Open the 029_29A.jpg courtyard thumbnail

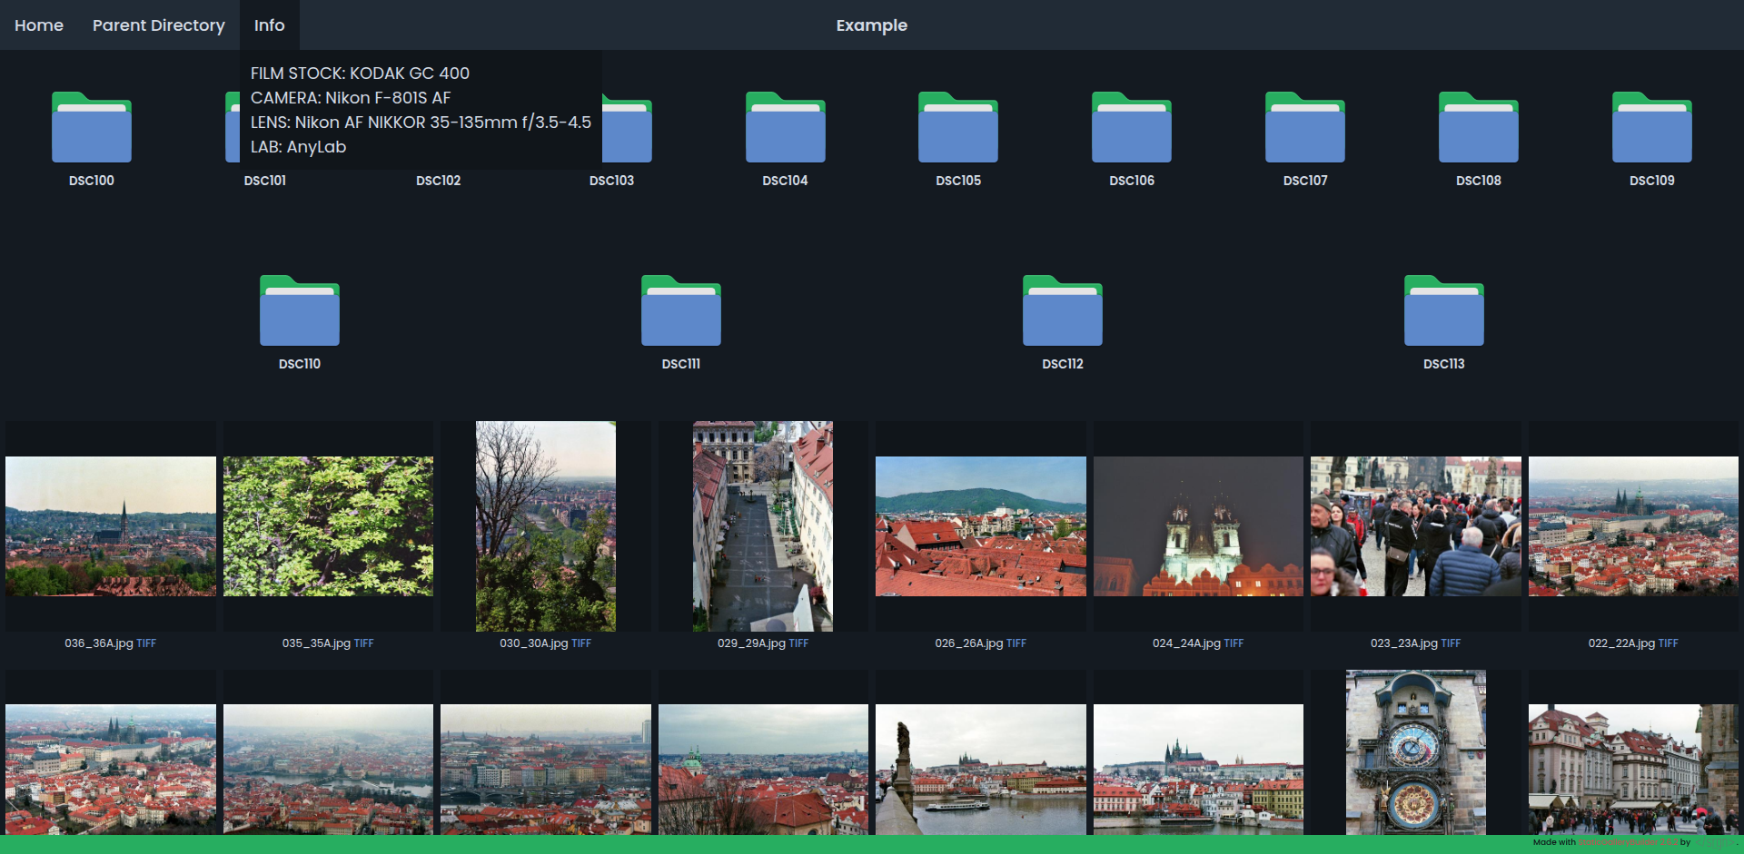point(763,526)
